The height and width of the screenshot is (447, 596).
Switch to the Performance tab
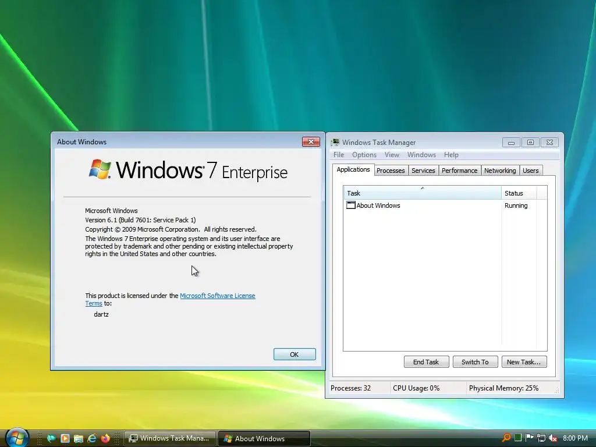[x=459, y=171]
